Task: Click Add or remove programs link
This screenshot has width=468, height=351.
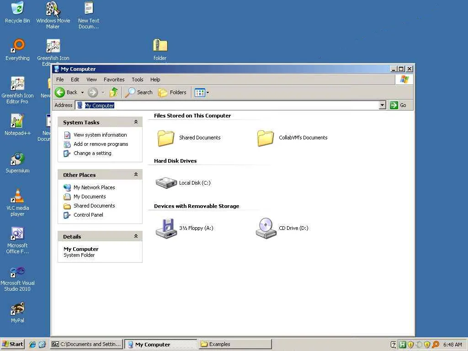Action: click(x=101, y=144)
